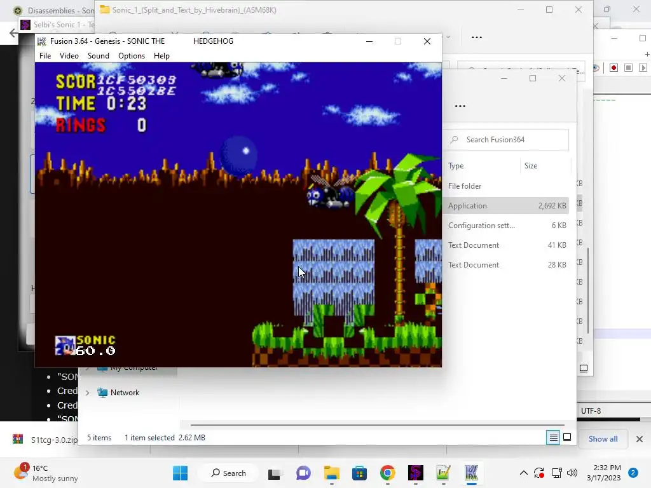Select the Application 2,692 KB row
Image resolution: width=651 pixels, height=488 pixels.
click(507, 206)
